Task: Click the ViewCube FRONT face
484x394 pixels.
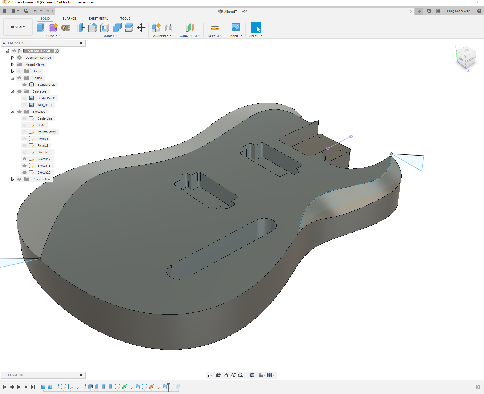Action: tap(470, 60)
